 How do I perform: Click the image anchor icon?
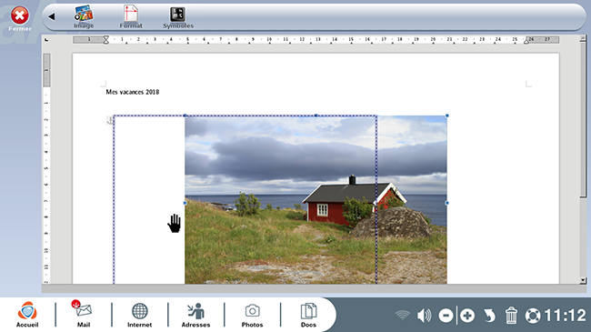coord(110,120)
